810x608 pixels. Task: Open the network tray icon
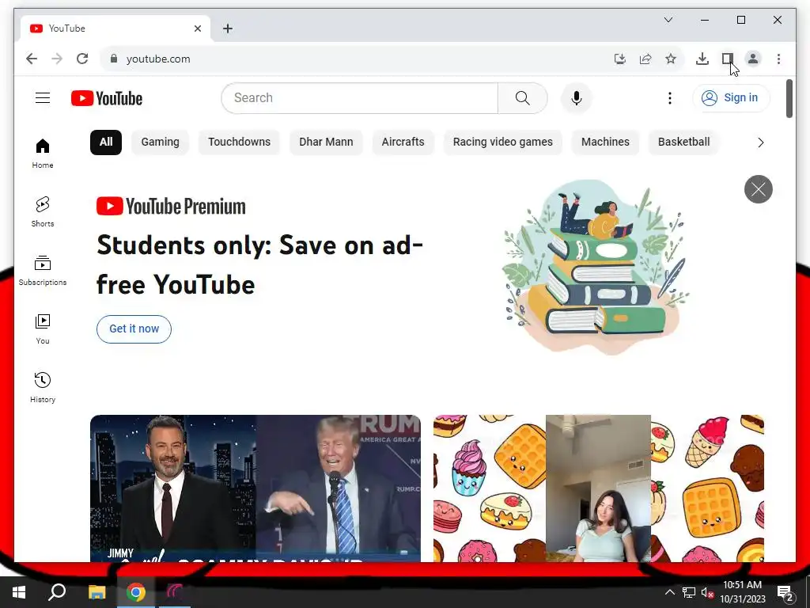689,592
